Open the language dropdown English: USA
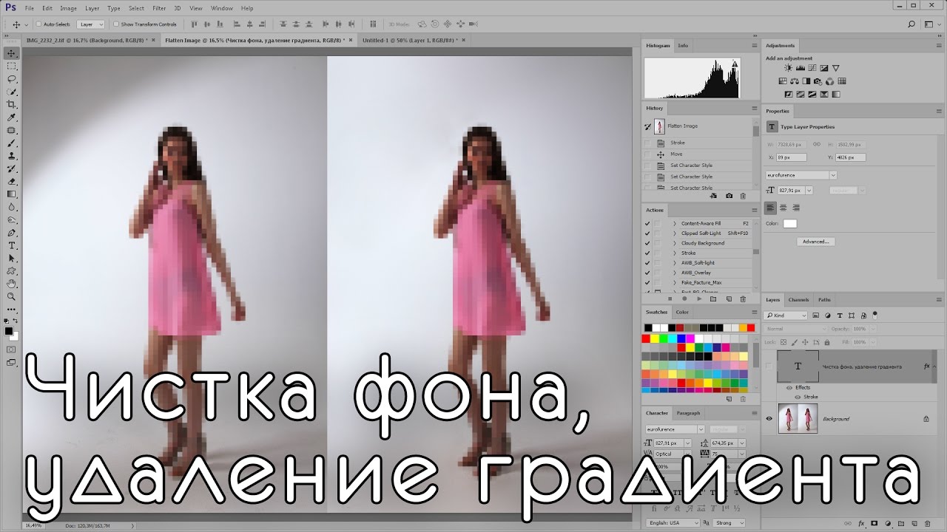The image size is (947, 532). (674, 523)
